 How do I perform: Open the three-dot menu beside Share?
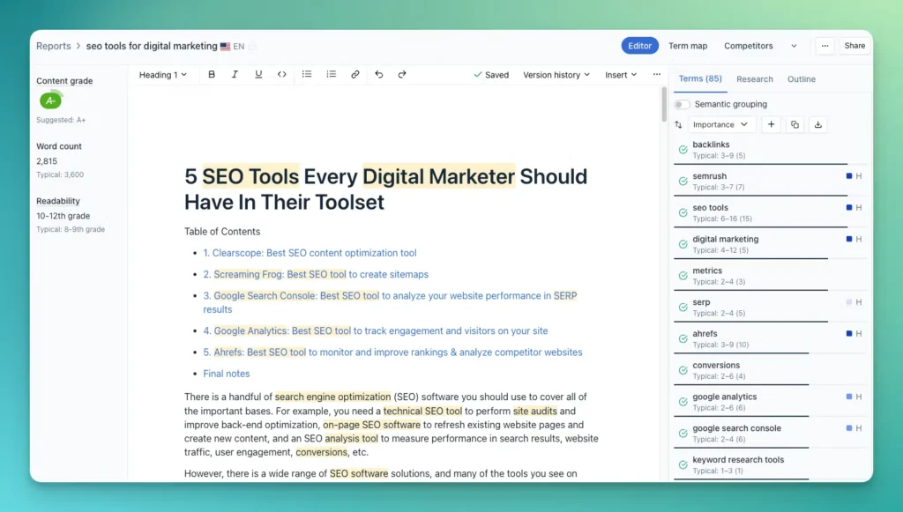(825, 46)
